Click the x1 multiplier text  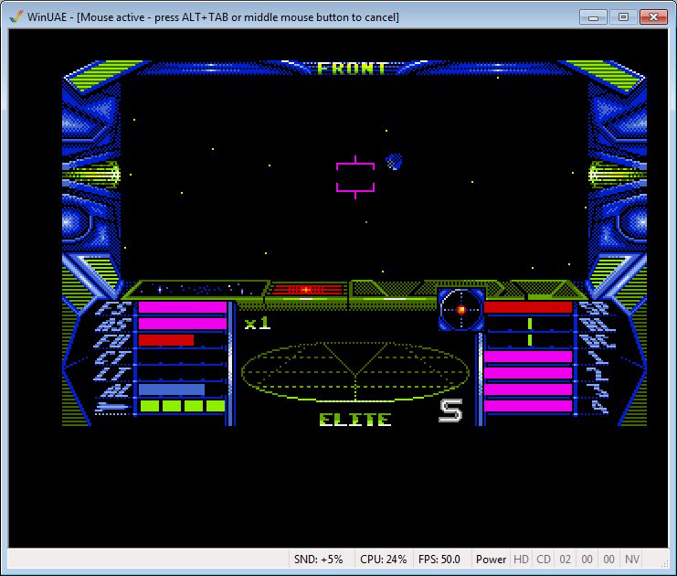(258, 324)
